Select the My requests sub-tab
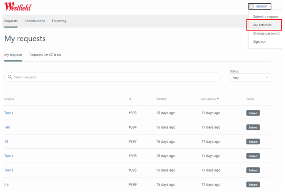The width and height of the screenshot is (285, 192). (x=13, y=55)
